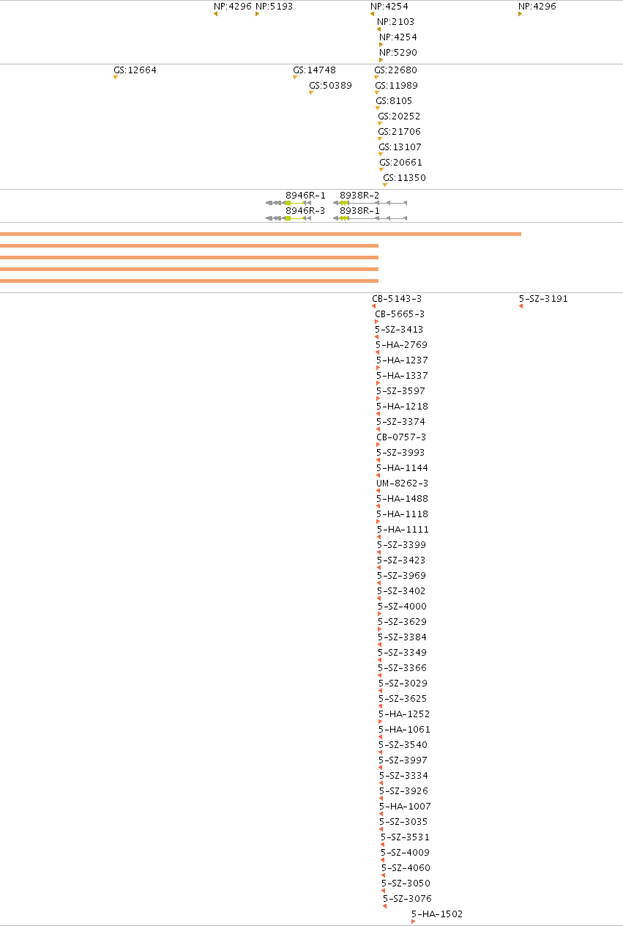Select the 5-SZ-3399 feature
This screenshot has width=623, height=926.
[401, 546]
